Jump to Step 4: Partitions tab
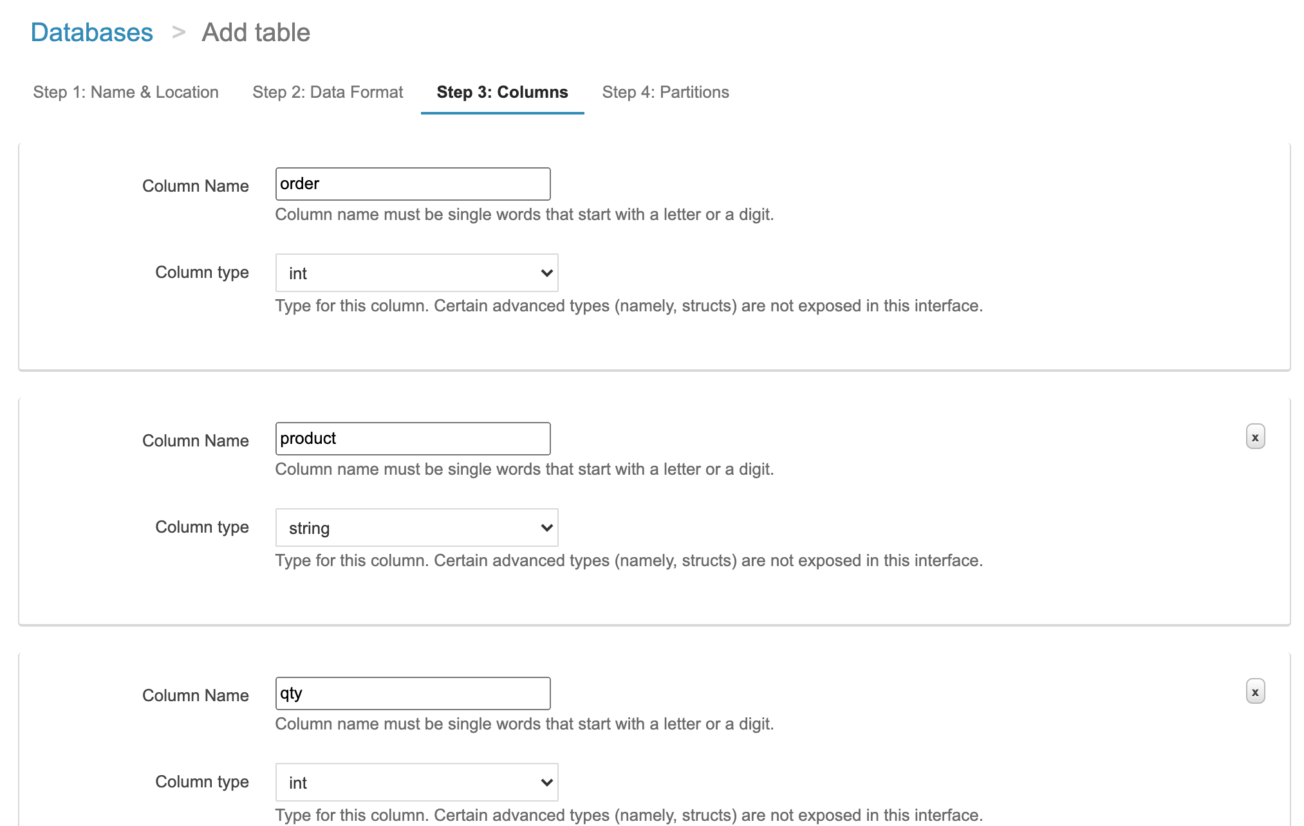 (x=665, y=92)
